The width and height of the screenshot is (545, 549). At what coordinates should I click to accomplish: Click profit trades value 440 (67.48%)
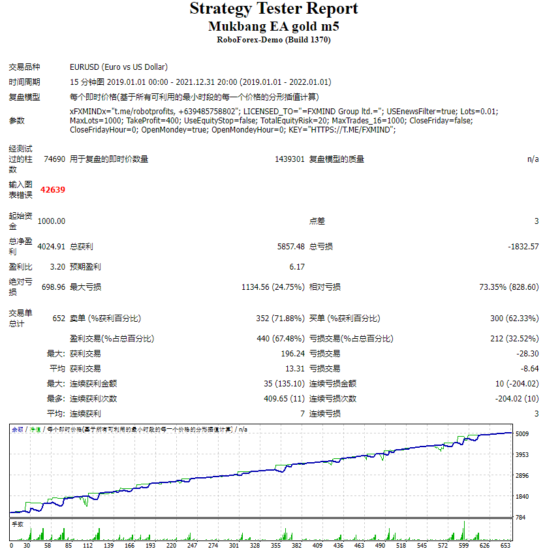coord(281,339)
